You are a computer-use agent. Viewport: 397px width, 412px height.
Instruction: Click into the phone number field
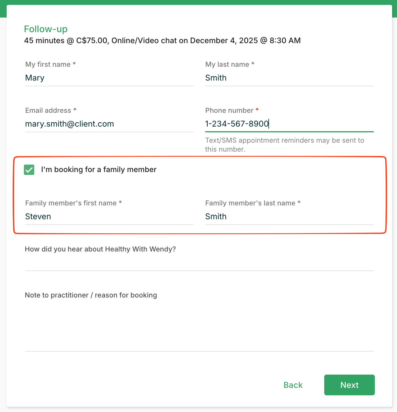tap(289, 124)
